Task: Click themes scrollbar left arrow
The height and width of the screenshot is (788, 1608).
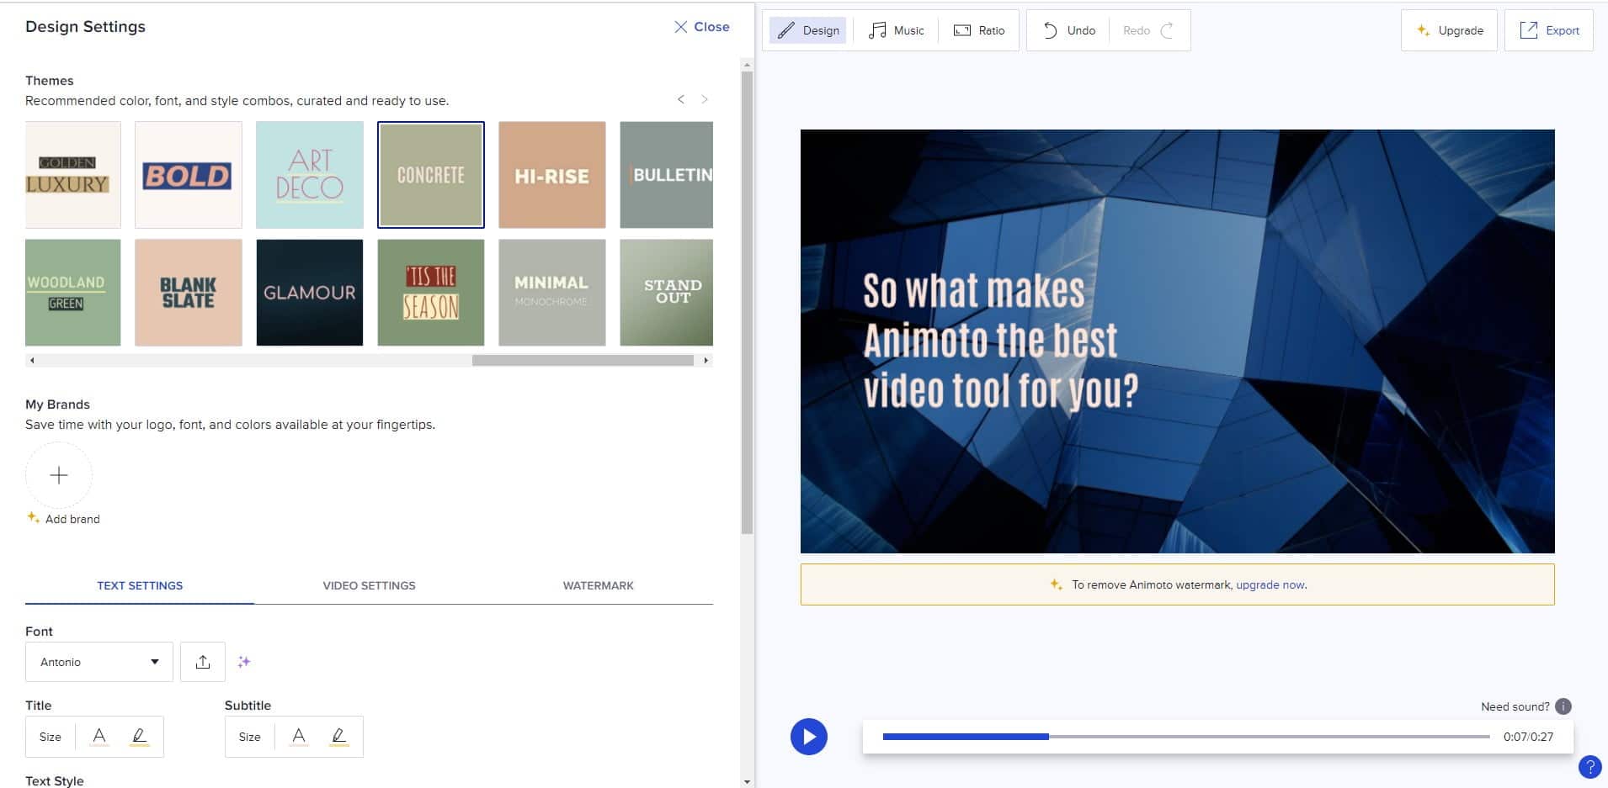Action: [x=32, y=360]
